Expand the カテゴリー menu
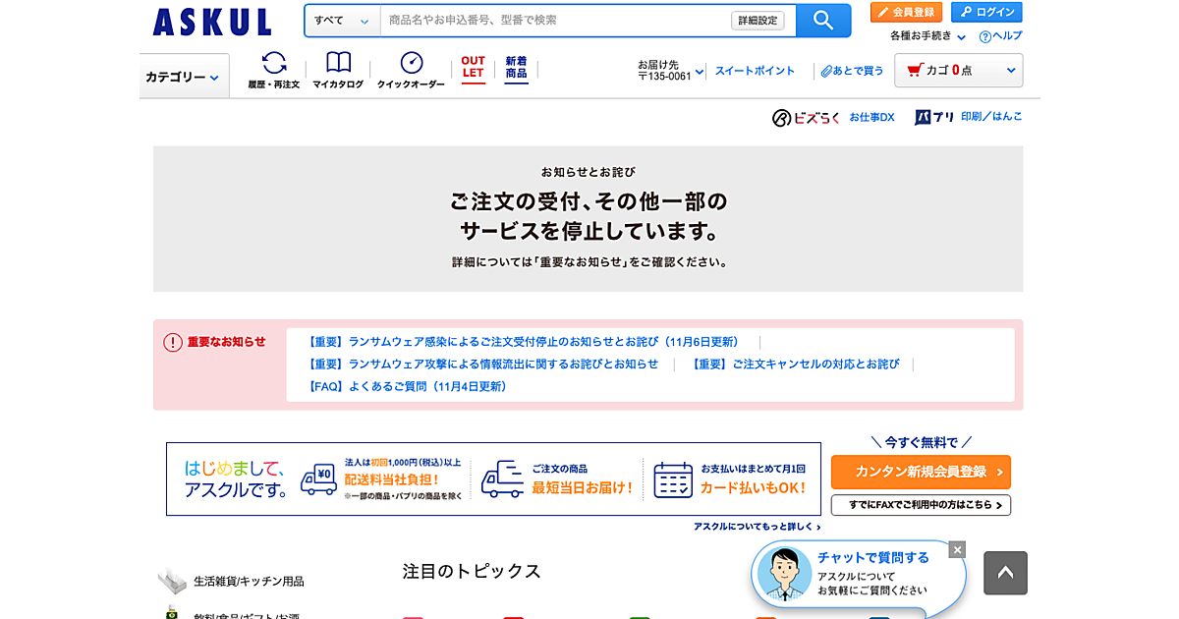 pyautogui.click(x=184, y=77)
